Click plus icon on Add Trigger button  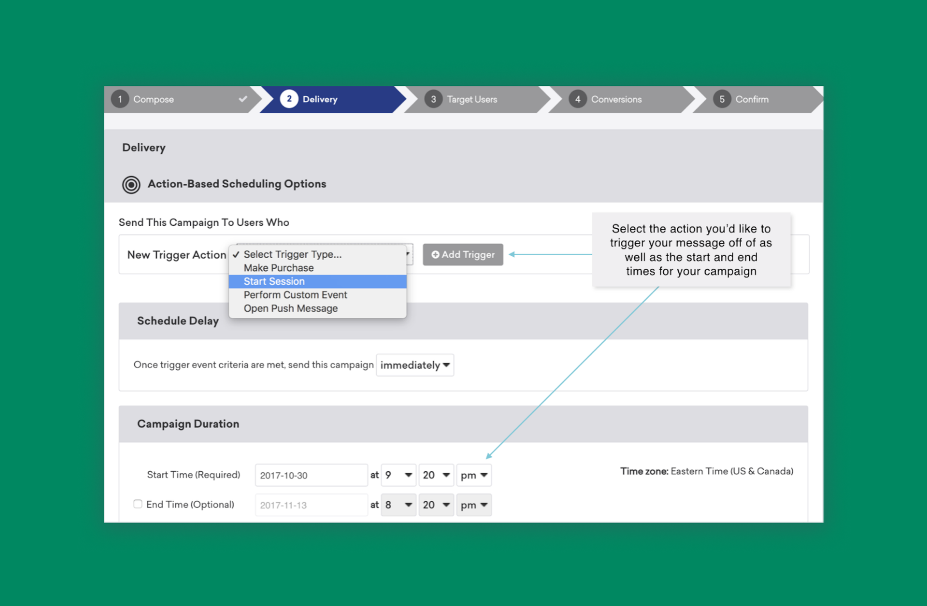tap(435, 254)
